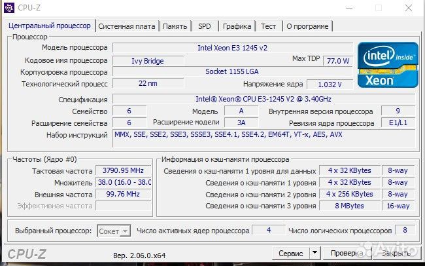This screenshot has height=266, width=425.
Task: Click the L3 cache value 8 MBytes
Action: click(350, 206)
